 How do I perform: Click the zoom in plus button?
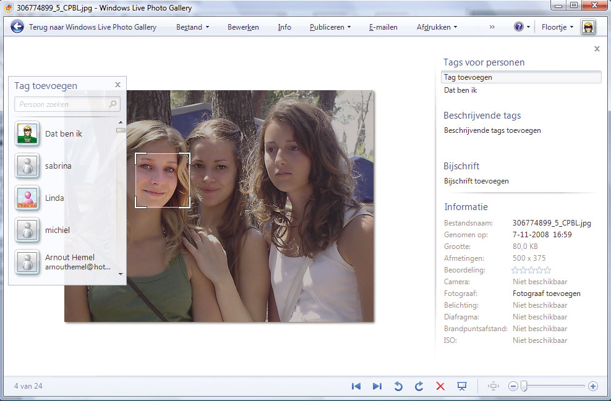coord(593,386)
